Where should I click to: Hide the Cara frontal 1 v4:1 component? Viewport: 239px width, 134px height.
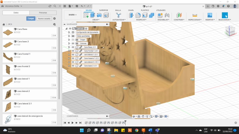tap(73, 51)
